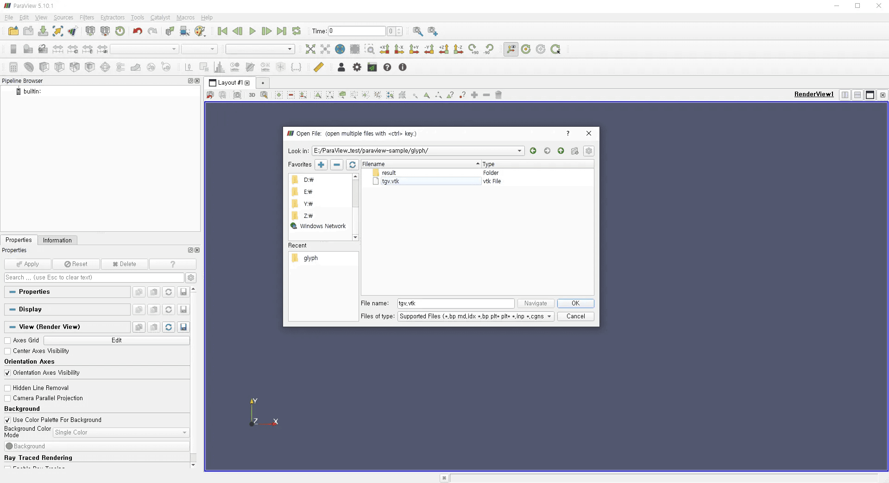Enable the Axes Grid checkbox
The width and height of the screenshot is (889, 483).
(8, 341)
